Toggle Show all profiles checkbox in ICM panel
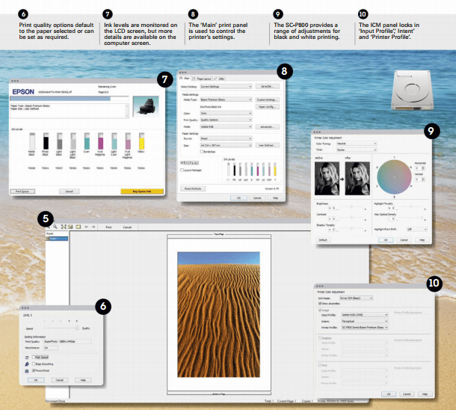The image size is (456, 410). (320, 304)
